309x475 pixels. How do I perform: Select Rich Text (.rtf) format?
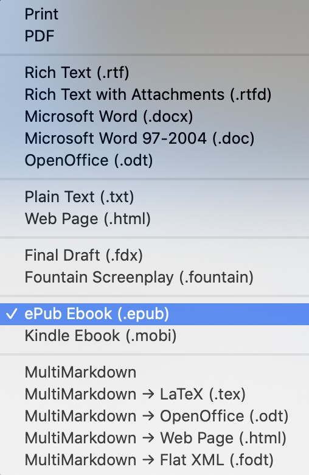(x=154, y=72)
